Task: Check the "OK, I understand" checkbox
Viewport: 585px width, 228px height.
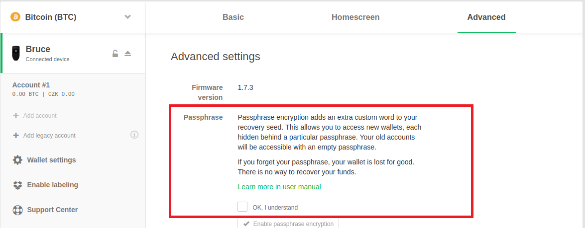Action: (x=242, y=207)
